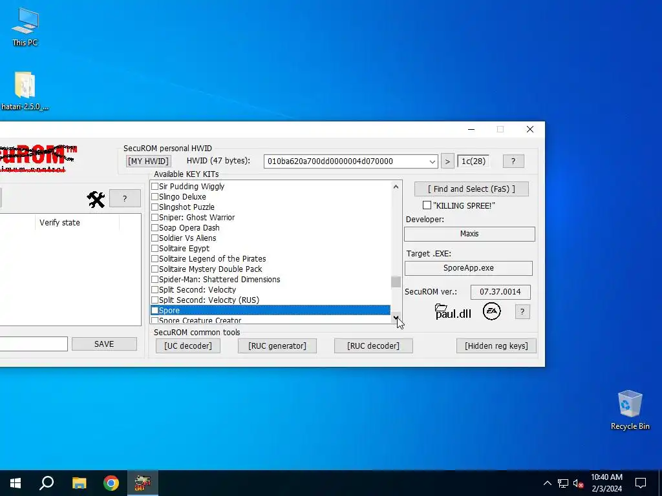Open the [Hidden reg keys] tool
The height and width of the screenshot is (496, 662).
(496, 346)
